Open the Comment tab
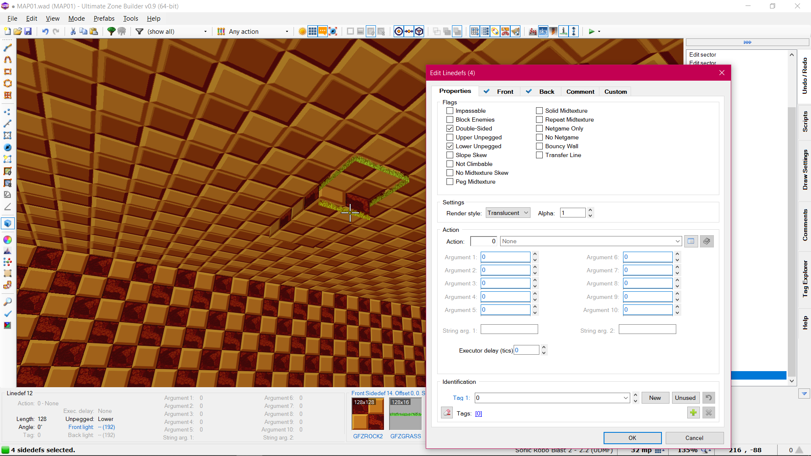Image resolution: width=811 pixels, height=456 pixels. pyautogui.click(x=580, y=92)
